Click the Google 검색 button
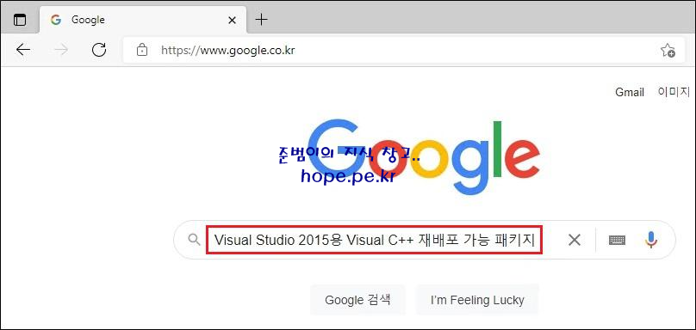This screenshot has width=696, height=330. point(357,300)
